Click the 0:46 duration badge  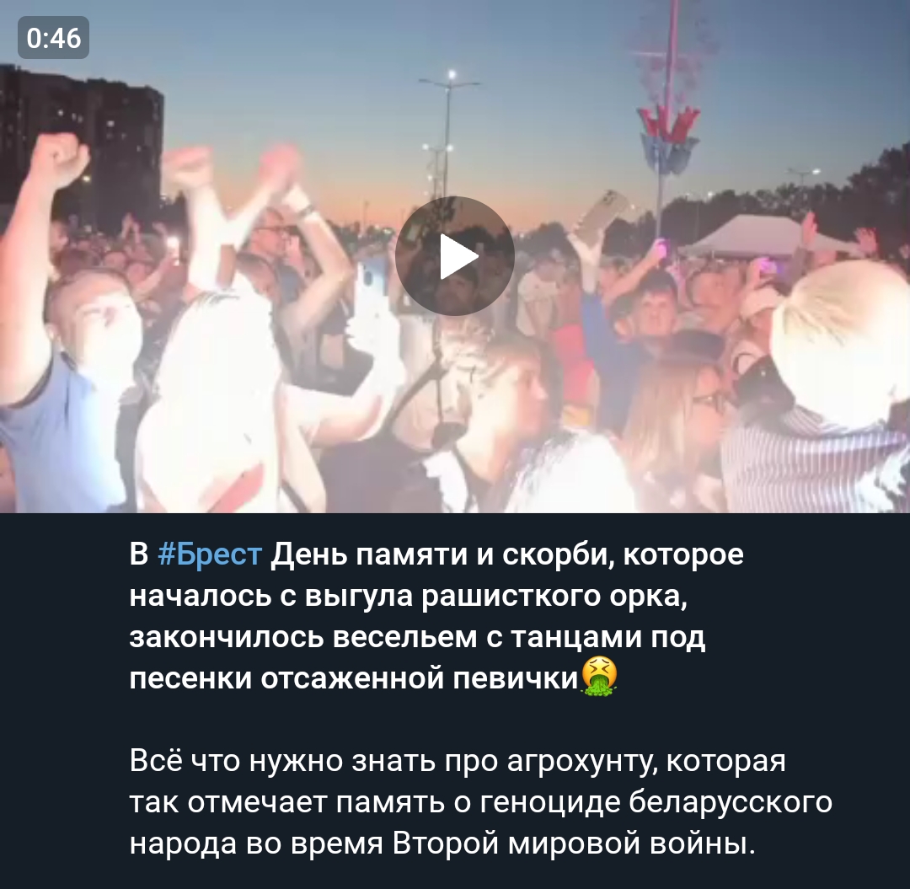(x=53, y=38)
